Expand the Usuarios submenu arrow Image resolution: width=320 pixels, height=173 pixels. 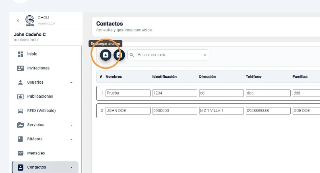click(x=71, y=82)
